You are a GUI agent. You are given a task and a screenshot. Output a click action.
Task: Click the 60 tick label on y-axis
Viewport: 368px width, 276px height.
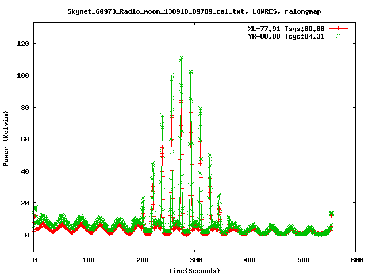tap(25, 139)
